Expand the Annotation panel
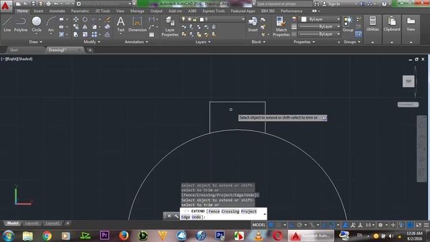430x242 pixels. (136, 42)
